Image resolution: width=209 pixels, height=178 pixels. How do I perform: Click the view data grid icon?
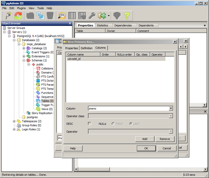pyautogui.click(x=72, y=16)
